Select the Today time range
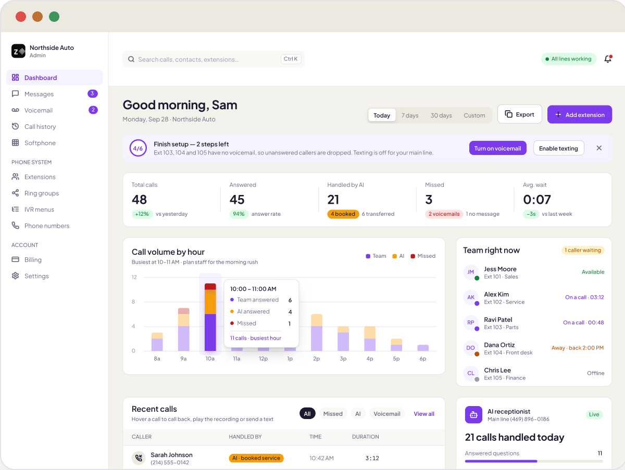The height and width of the screenshot is (470, 625). pos(382,115)
